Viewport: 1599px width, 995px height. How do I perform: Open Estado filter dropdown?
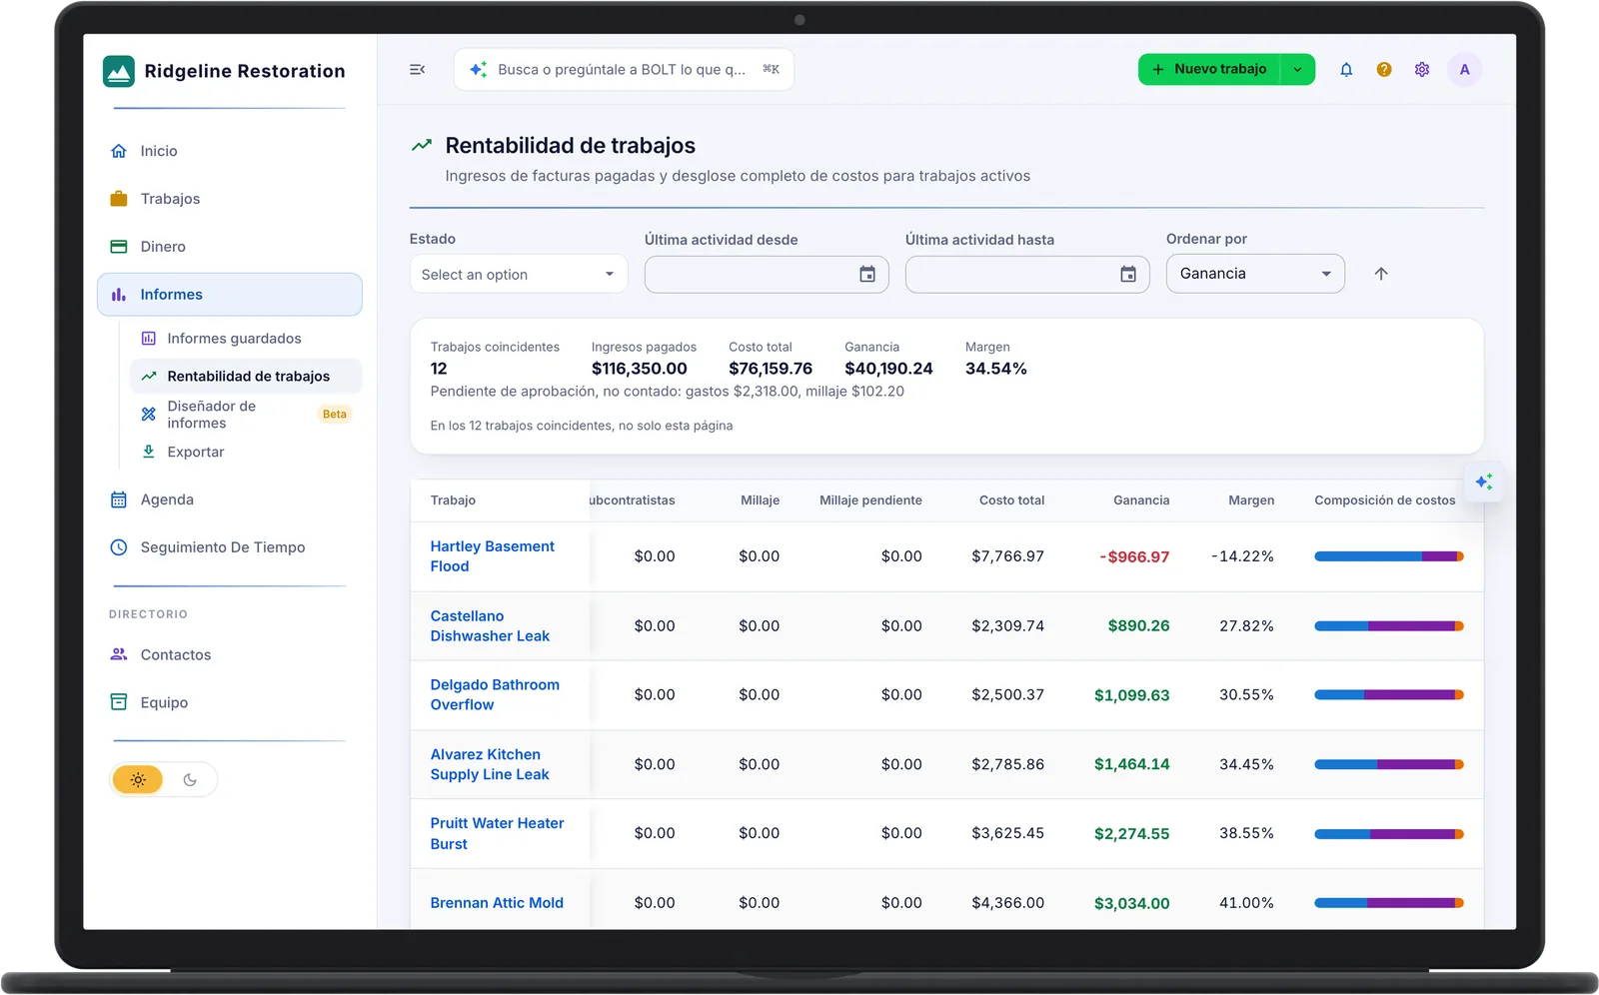[x=519, y=275]
